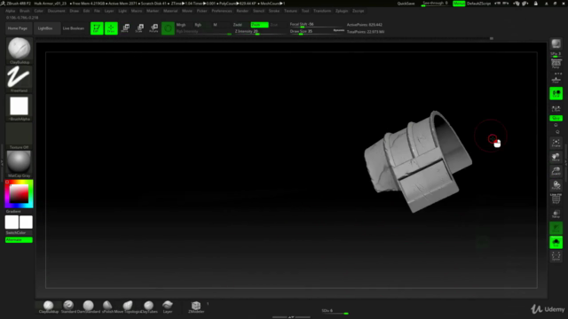Viewport: 568px width, 319px height.
Task: Select the ClayBuildup brush thumbnail in left panel
Action: pyautogui.click(x=20, y=49)
